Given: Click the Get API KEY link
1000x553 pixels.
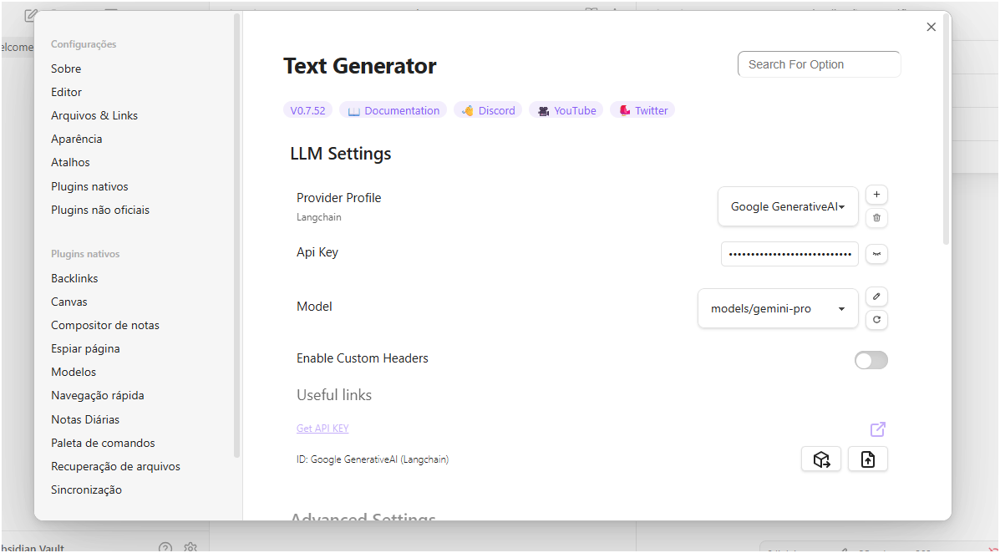Looking at the screenshot, I should click(322, 429).
